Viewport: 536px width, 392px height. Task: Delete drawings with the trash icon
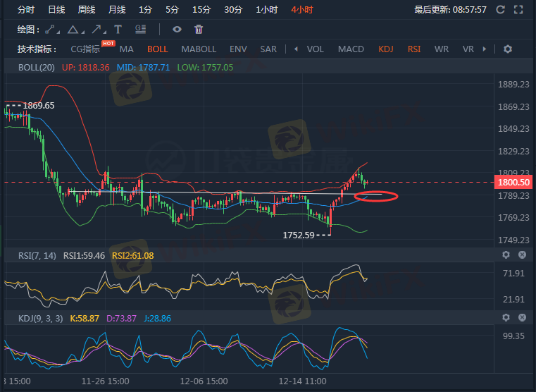tap(199, 30)
